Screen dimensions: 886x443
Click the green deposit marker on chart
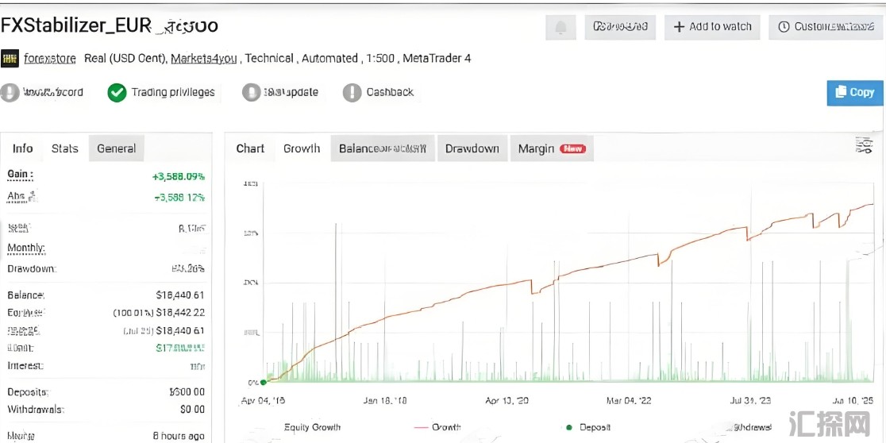(x=263, y=382)
